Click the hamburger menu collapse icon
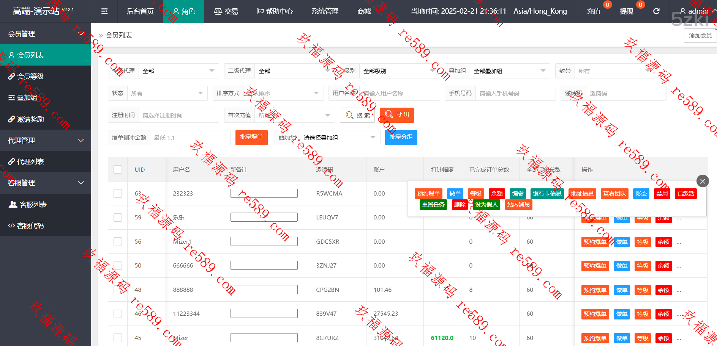 (104, 11)
